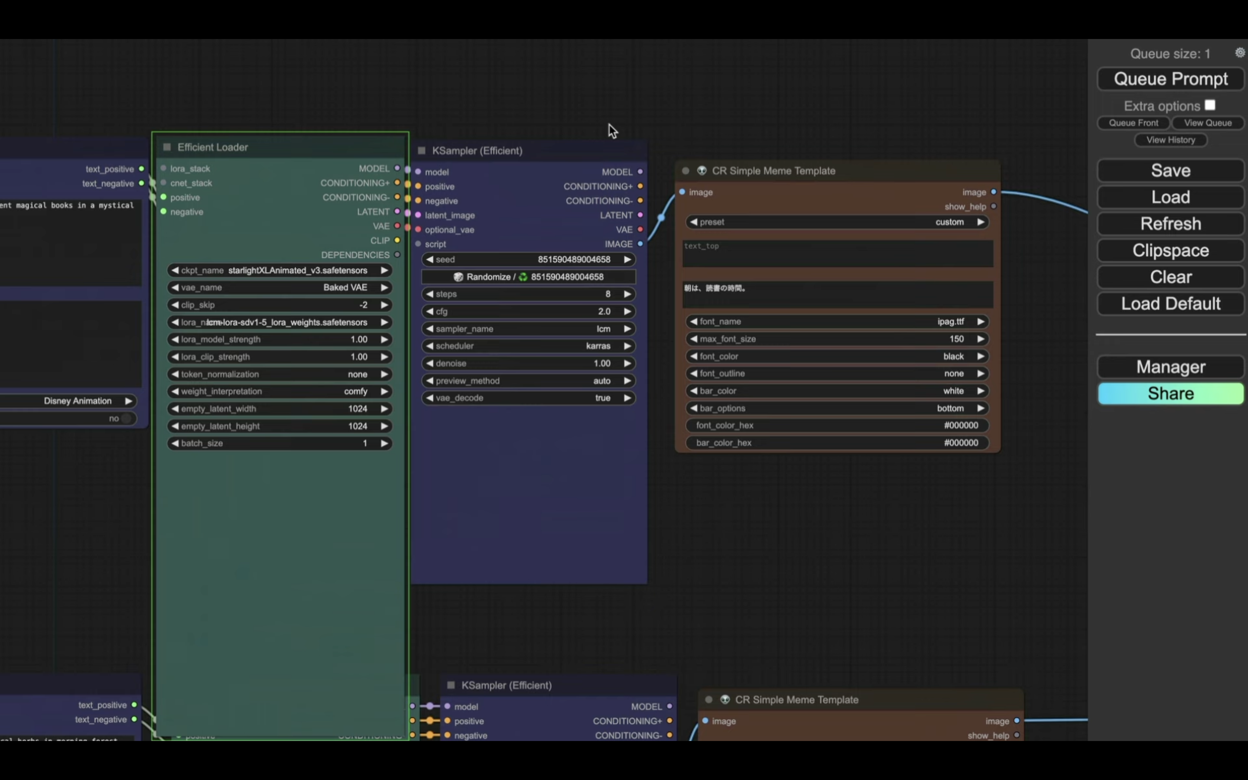
Task: Open the vae_name Baked VAE dropdown
Action: [x=279, y=287]
